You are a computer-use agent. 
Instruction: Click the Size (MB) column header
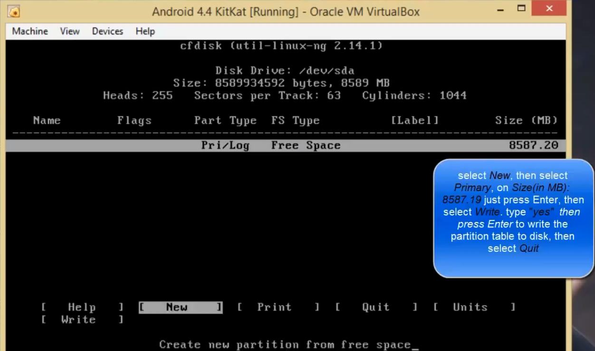point(526,120)
